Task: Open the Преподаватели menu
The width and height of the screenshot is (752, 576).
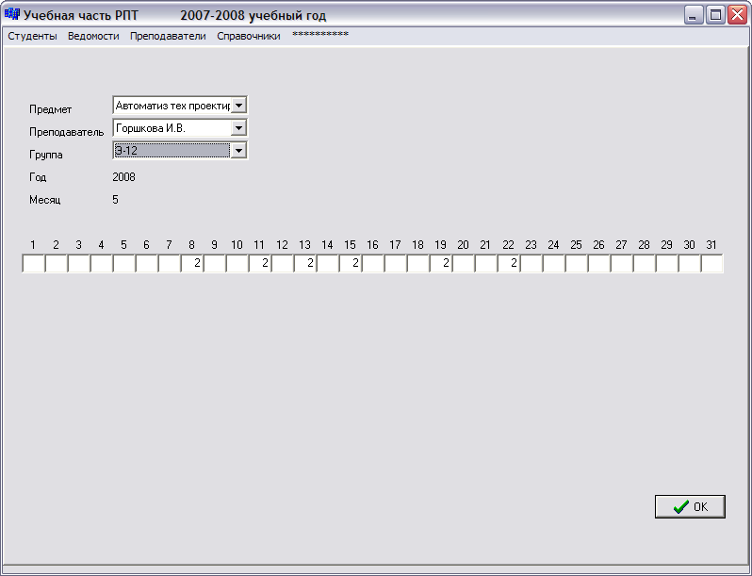Action: point(168,36)
